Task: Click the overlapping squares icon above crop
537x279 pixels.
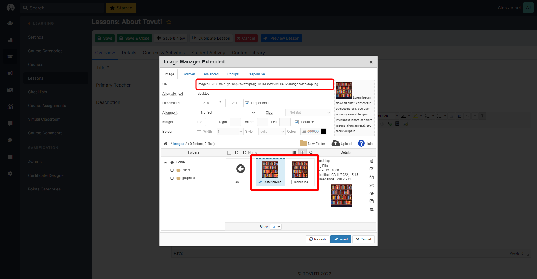Action: click(x=372, y=201)
